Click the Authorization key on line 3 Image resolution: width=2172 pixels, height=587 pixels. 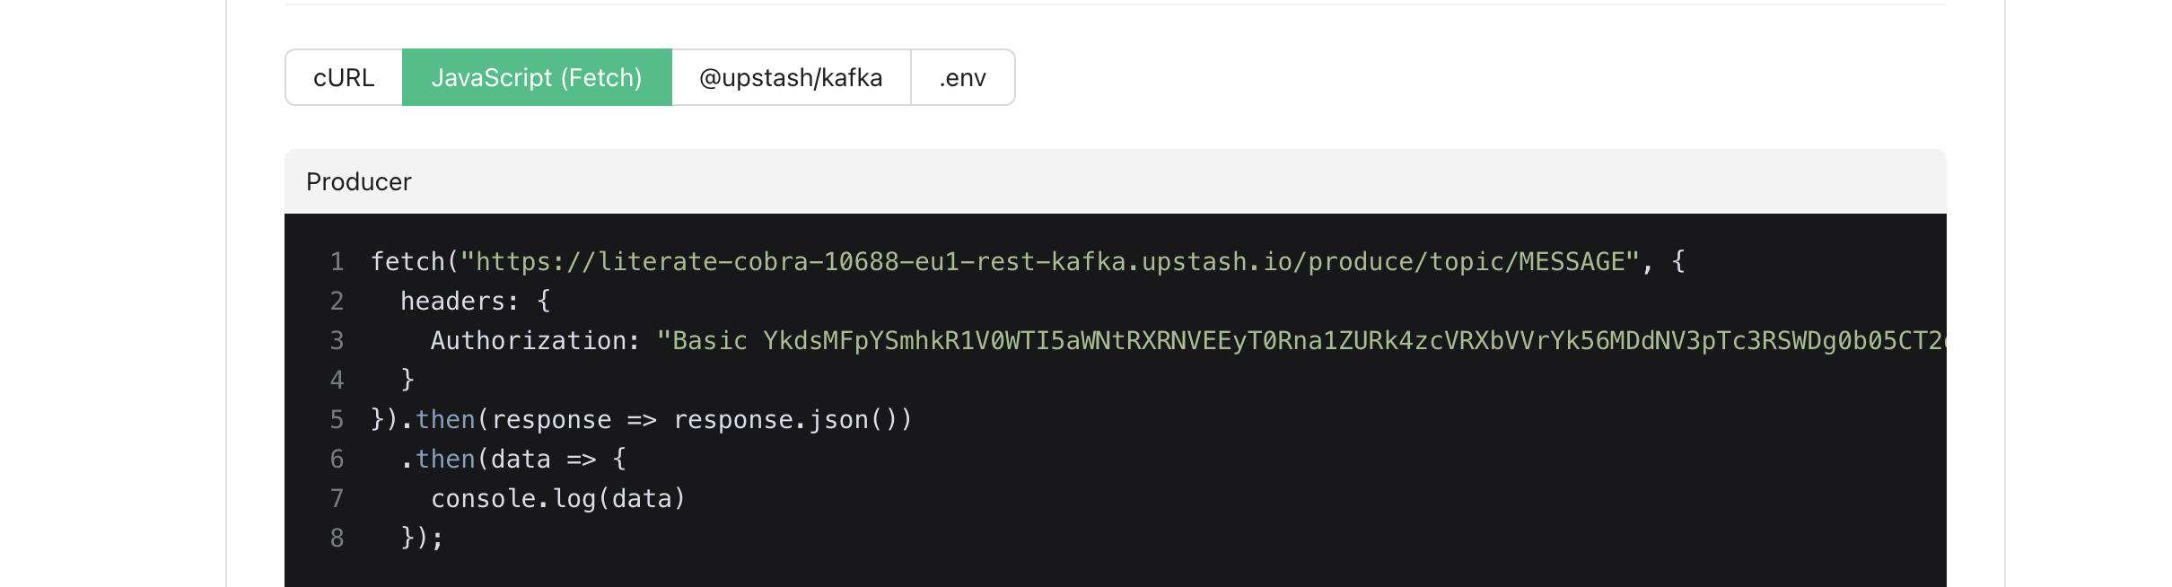point(531,339)
